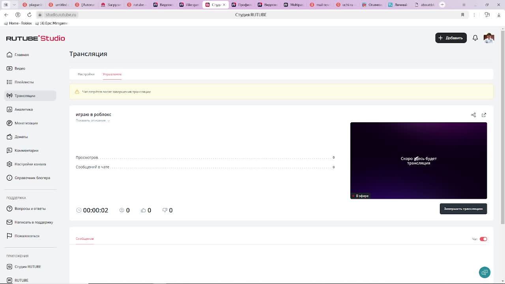Viewport: 505px width, 284px height.
Task: Click Завершить трансляцию button
Action: [463, 209]
